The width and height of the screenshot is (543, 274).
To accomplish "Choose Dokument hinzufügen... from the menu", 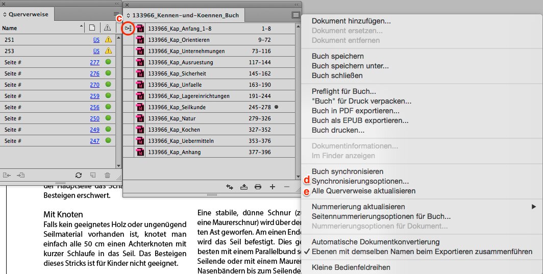I will point(351,21).
